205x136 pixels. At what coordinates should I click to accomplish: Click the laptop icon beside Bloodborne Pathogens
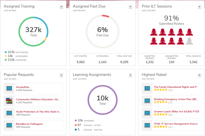pyautogui.click(x=9, y=125)
